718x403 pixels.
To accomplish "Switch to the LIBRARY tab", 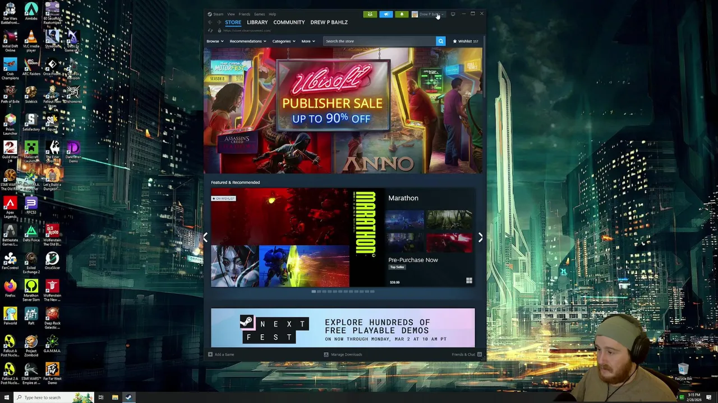I will [257, 22].
